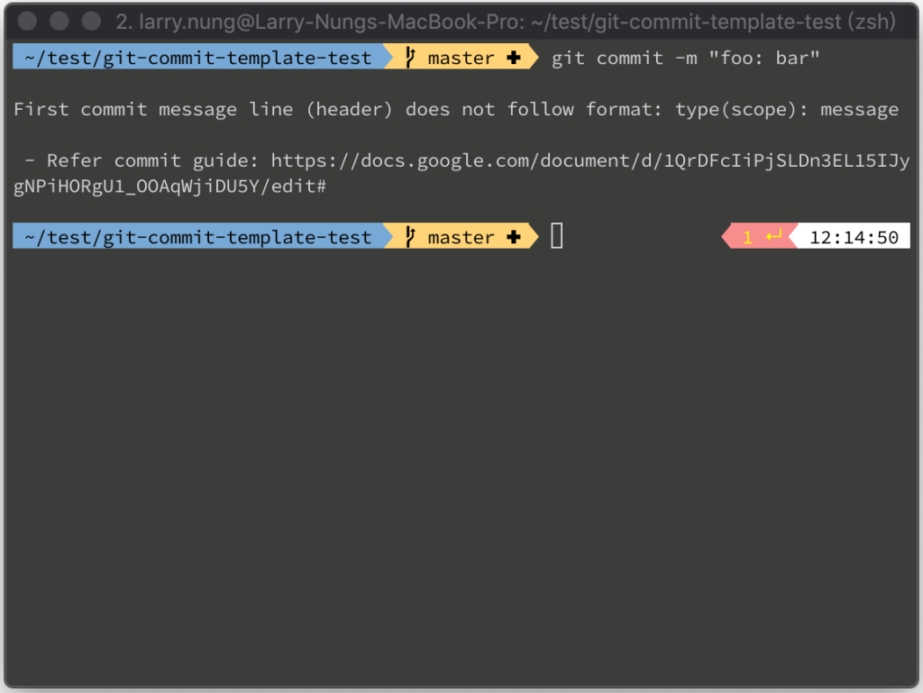923x693 pixels.
Task: Click the red close window button
Action: point(27,21)
